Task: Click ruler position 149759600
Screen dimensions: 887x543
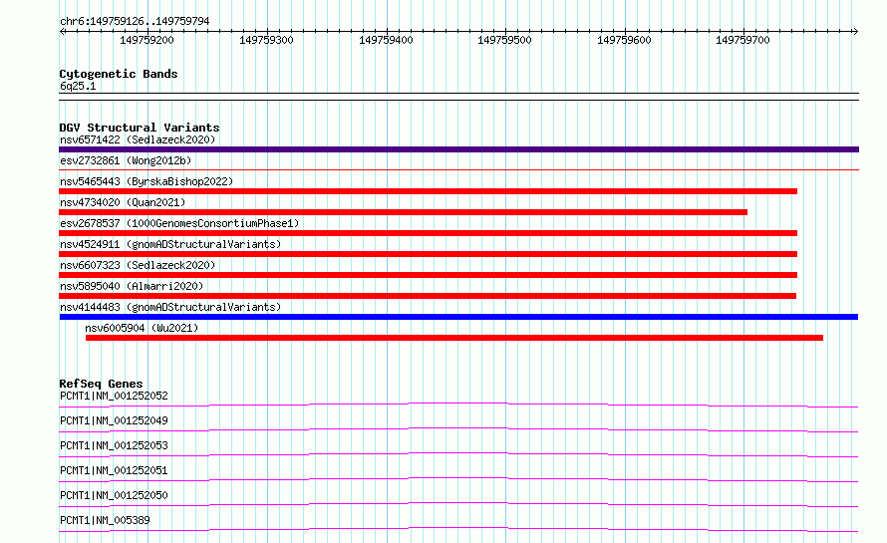Action: pos(624,40)
